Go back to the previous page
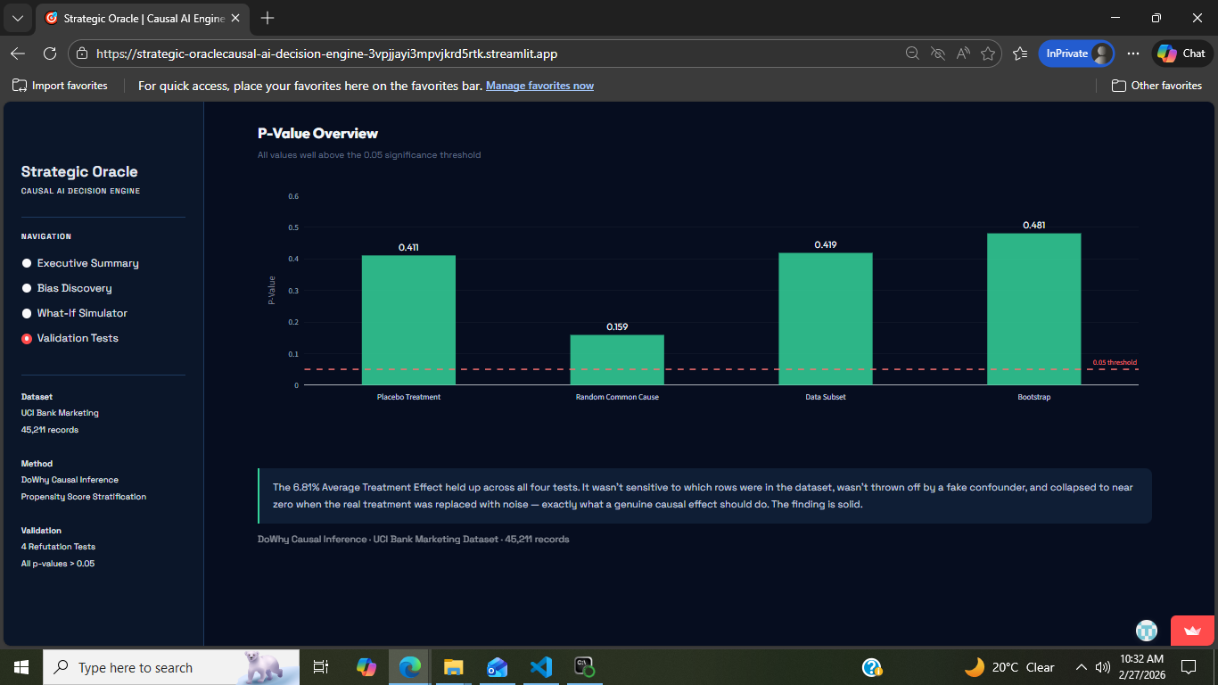1218x685 pixels. tap(18, 54)
